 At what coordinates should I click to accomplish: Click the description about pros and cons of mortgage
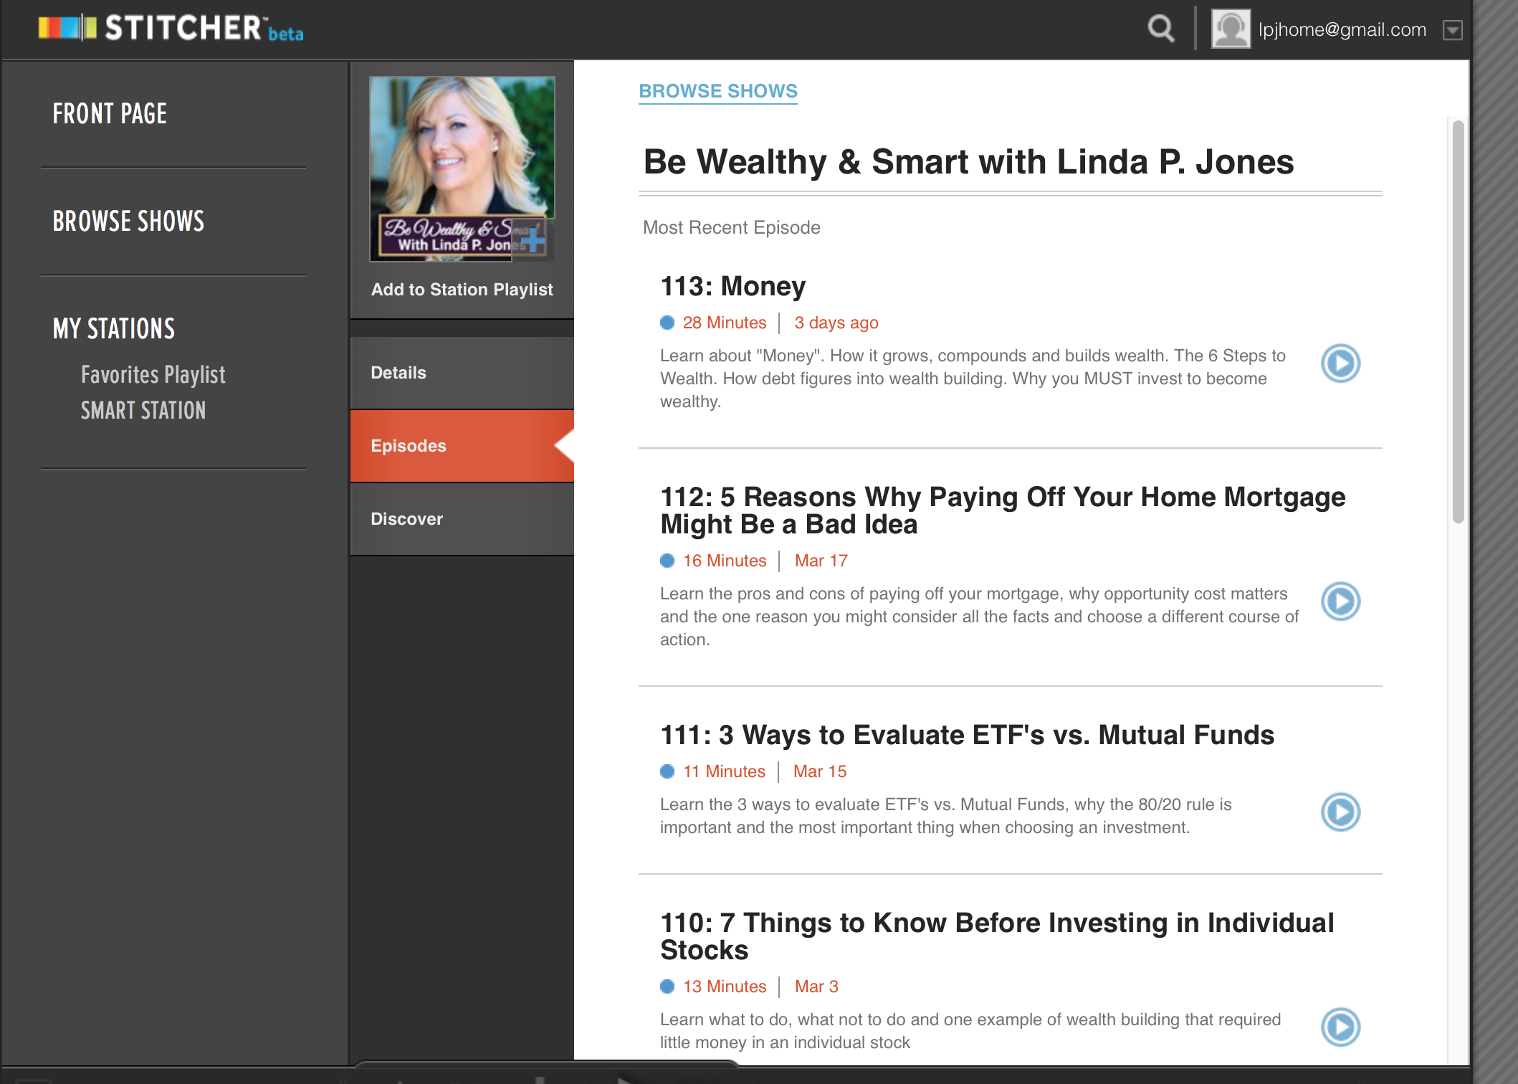pos(980,617)
